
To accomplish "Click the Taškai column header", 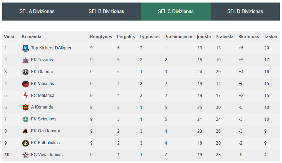I will click(x=270, y=37).
